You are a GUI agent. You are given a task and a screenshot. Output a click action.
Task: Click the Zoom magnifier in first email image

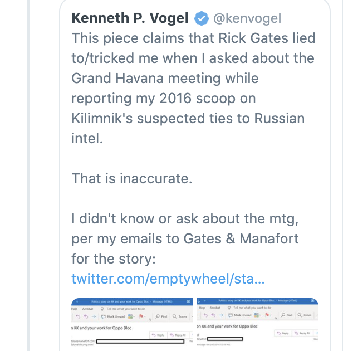(174, 316)
